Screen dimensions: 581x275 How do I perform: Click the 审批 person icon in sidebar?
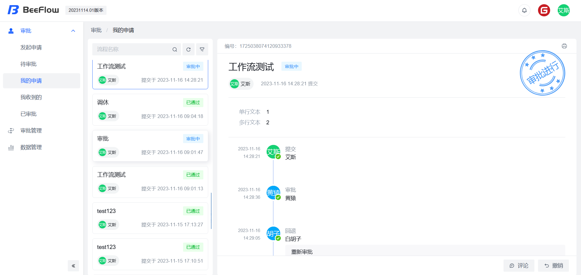(x=11, y=31)
